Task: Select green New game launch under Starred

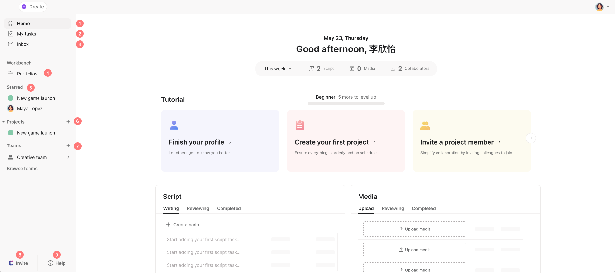Action: pyautogui.click(x=36, y=98)
